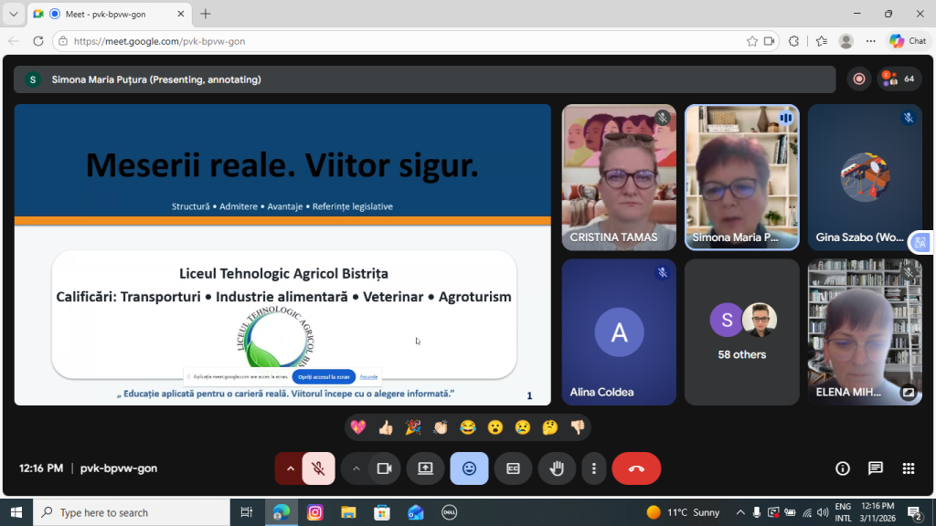Open the meeting details info icon
This screenshot has height=526, width=936.
[842, 468]
